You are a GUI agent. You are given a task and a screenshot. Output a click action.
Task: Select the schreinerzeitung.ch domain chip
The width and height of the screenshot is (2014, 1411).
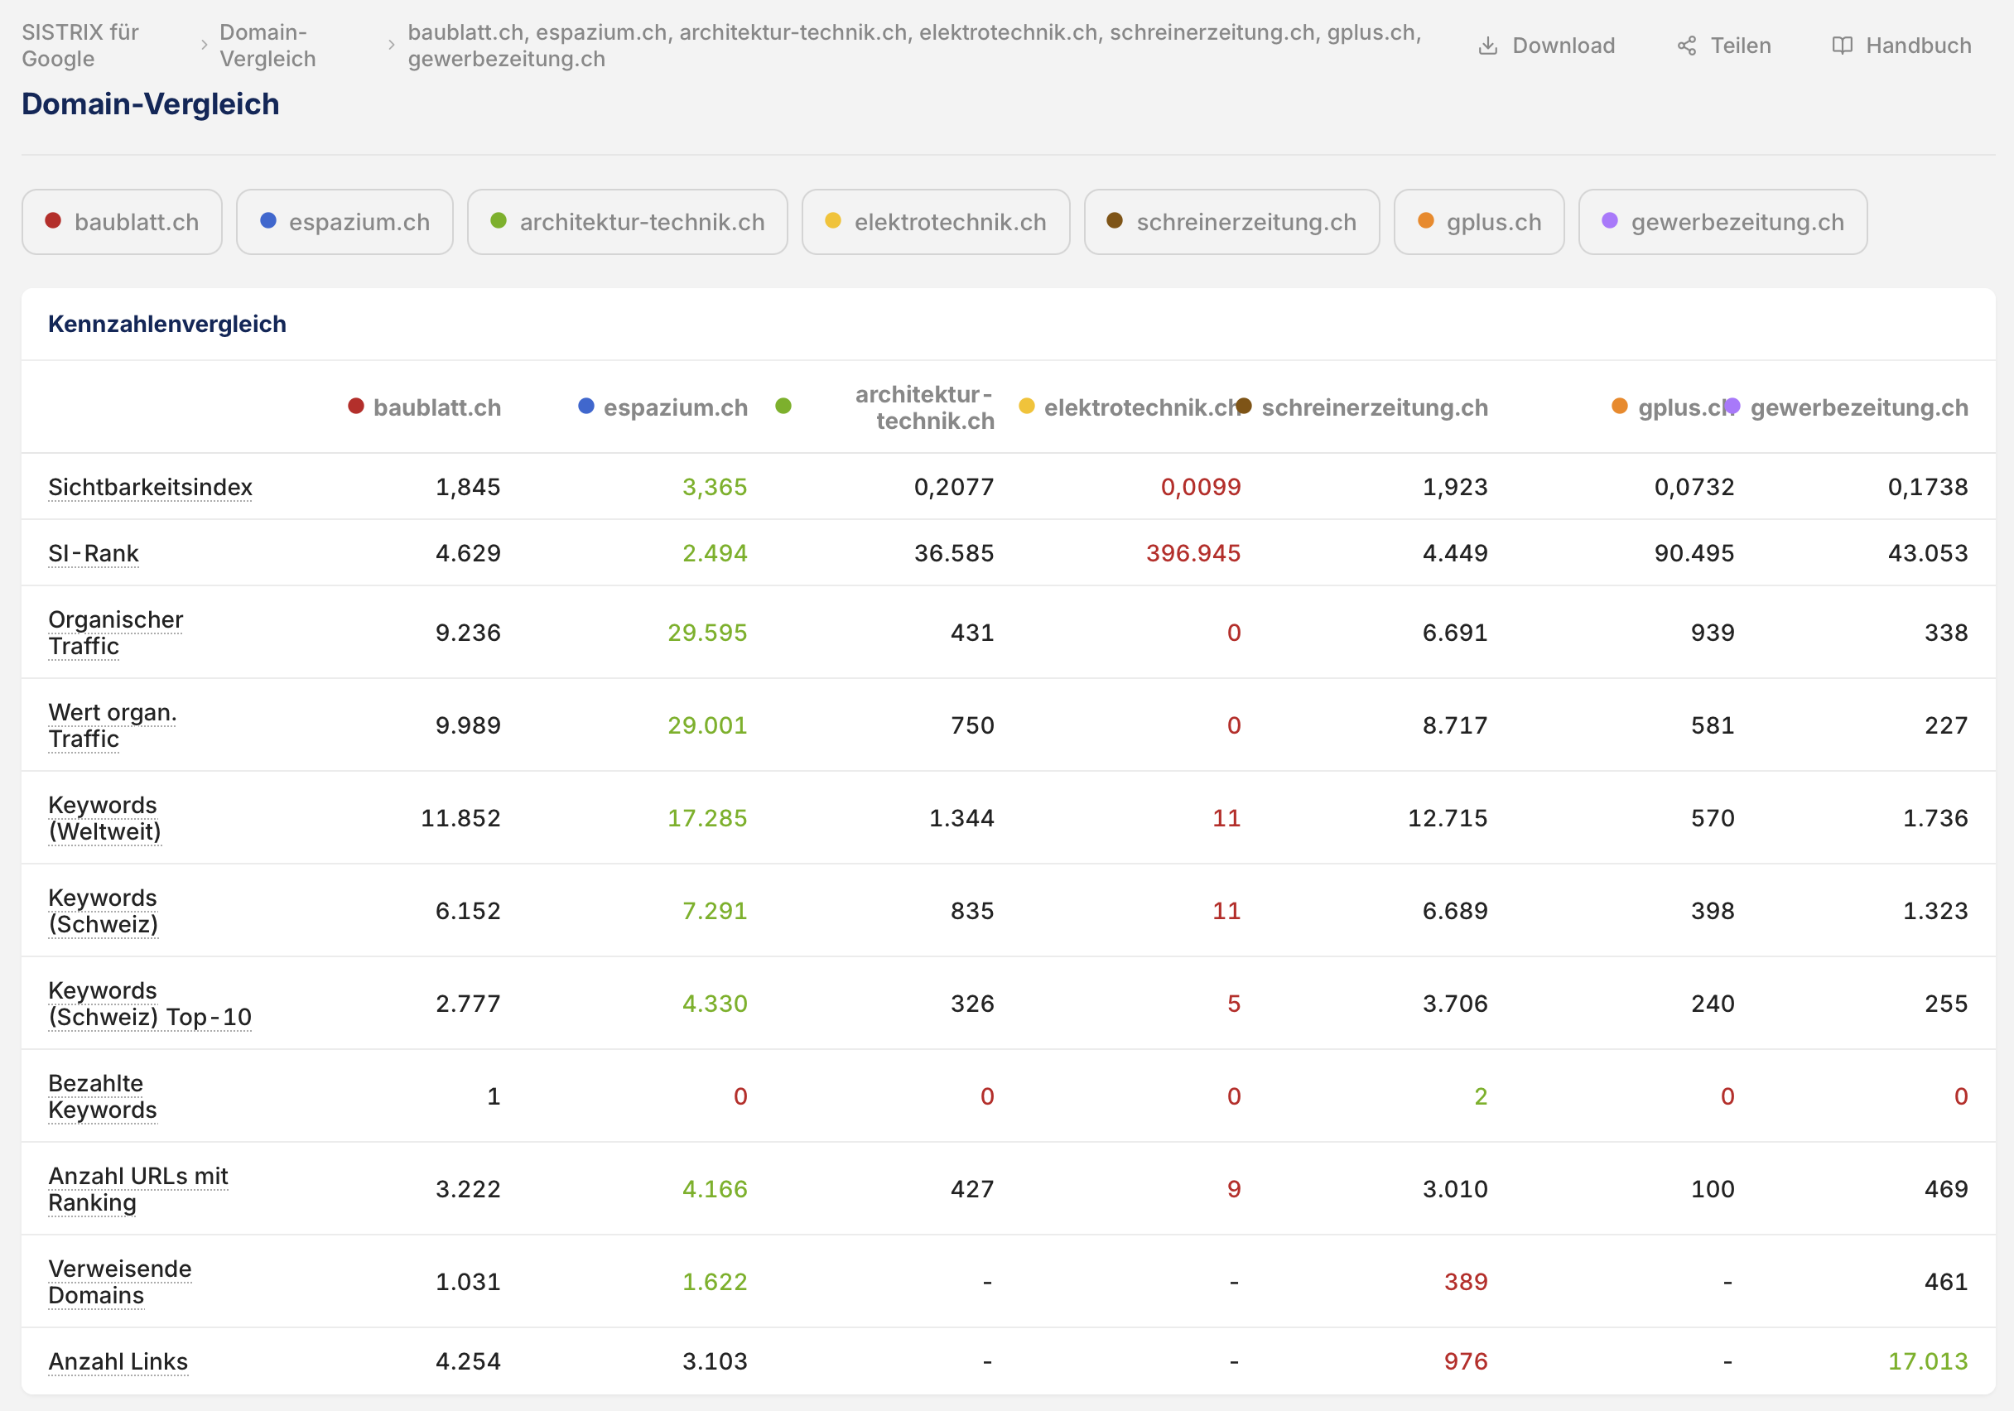point(1231,222)
